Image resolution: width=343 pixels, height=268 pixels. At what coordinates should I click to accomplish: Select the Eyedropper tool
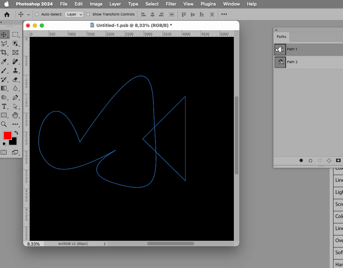coord(4,62)
